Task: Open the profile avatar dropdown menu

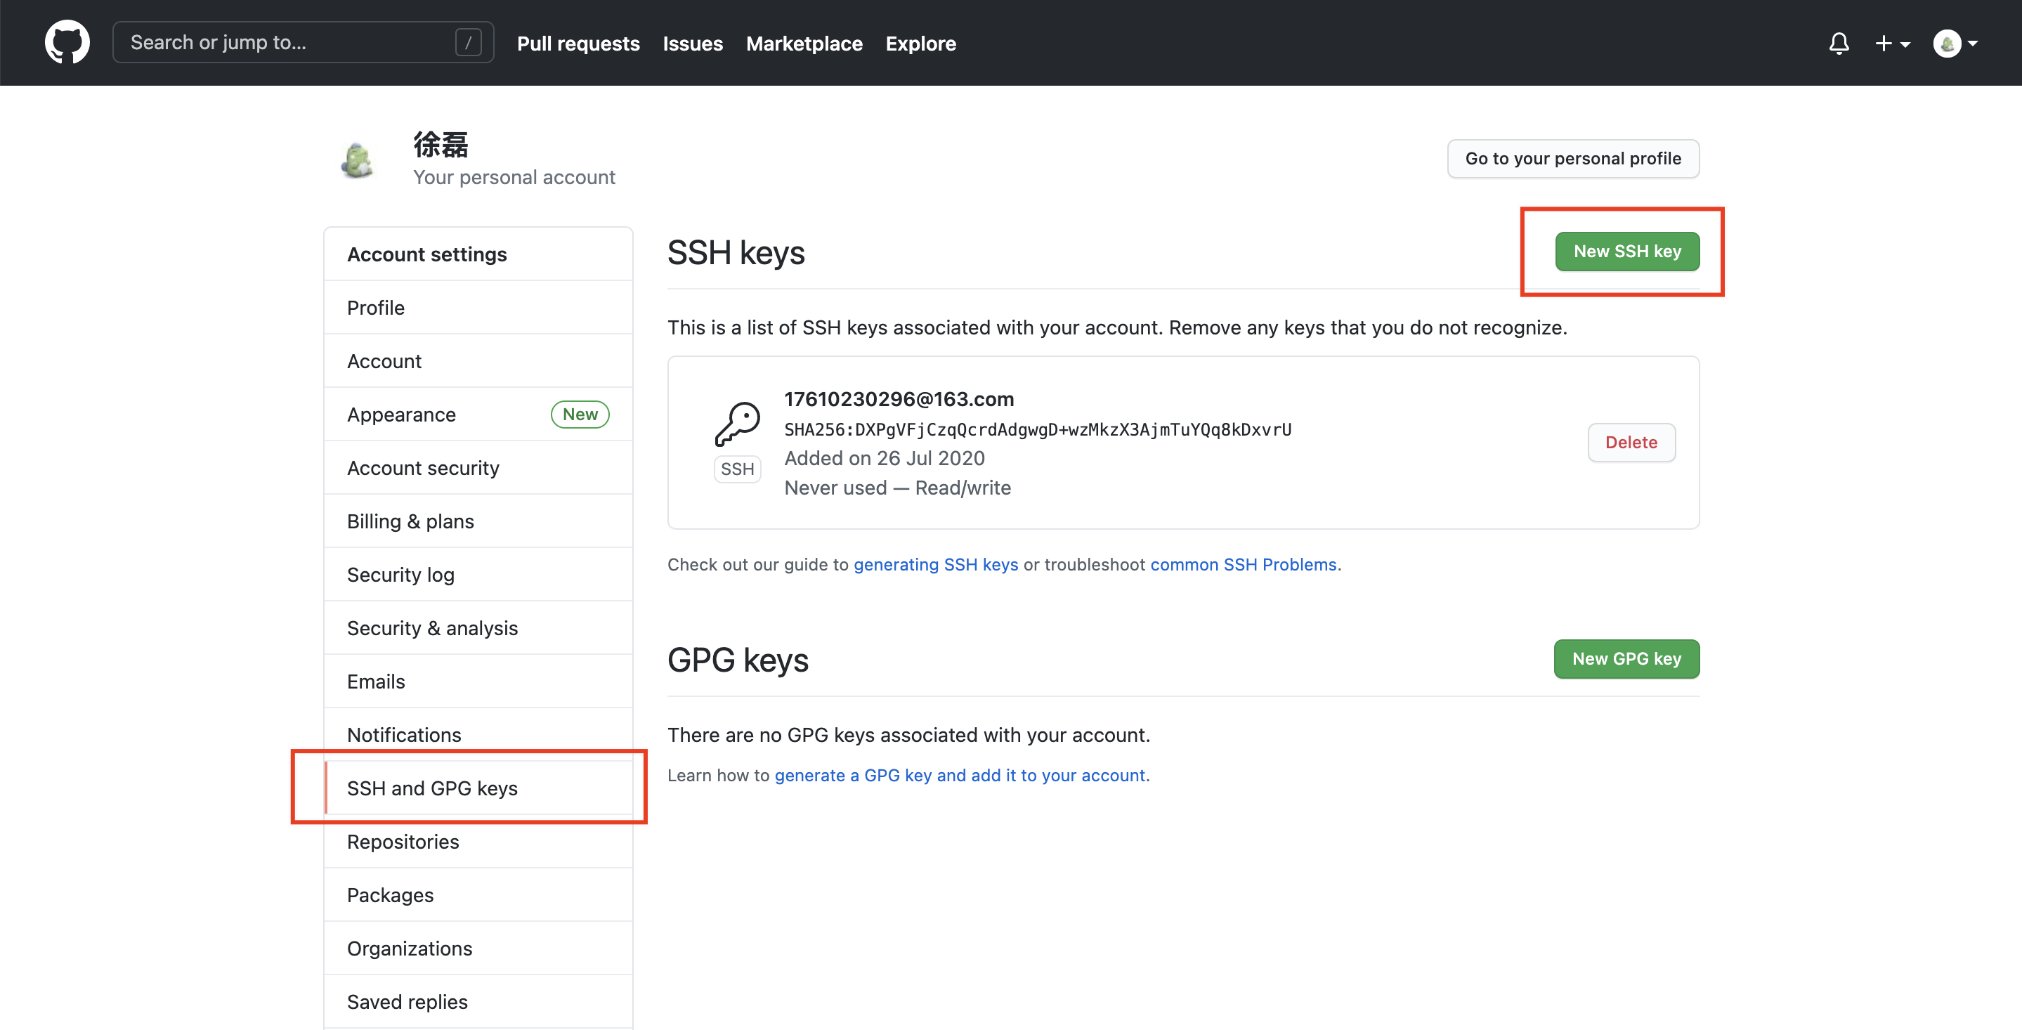Action: tap(1955, 43)
